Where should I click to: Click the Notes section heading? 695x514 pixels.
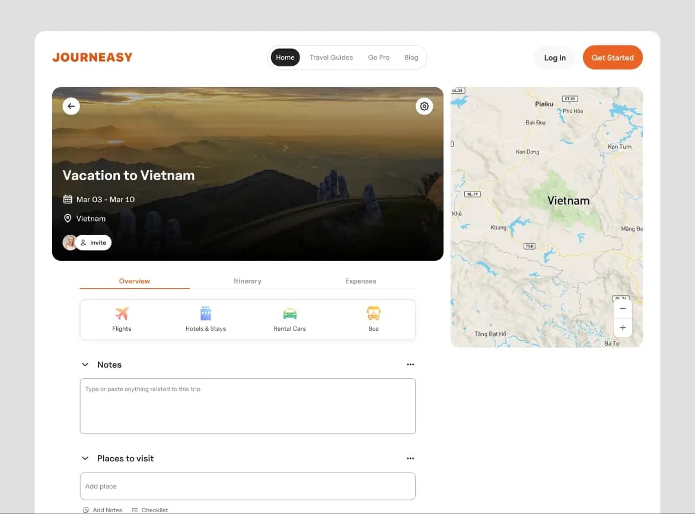pyautogui.click(x=109, y=365)
